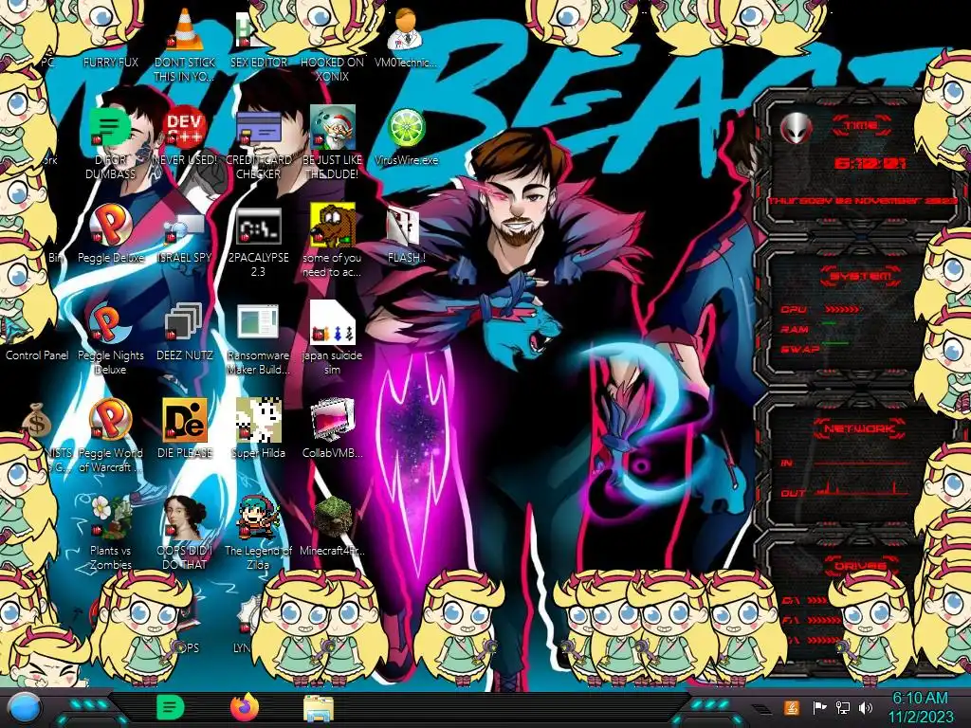Launch the Santa BE JUST LIKE THE DUDE icon
Image resolution: width=971 pixels, height=728 pixels.
[333, 142]
